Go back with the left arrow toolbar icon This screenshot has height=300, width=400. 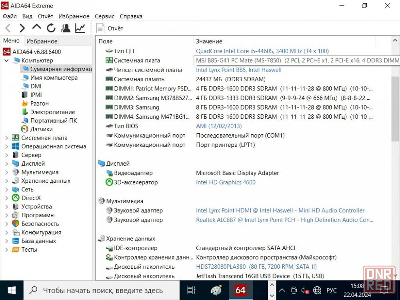point(8,28)
